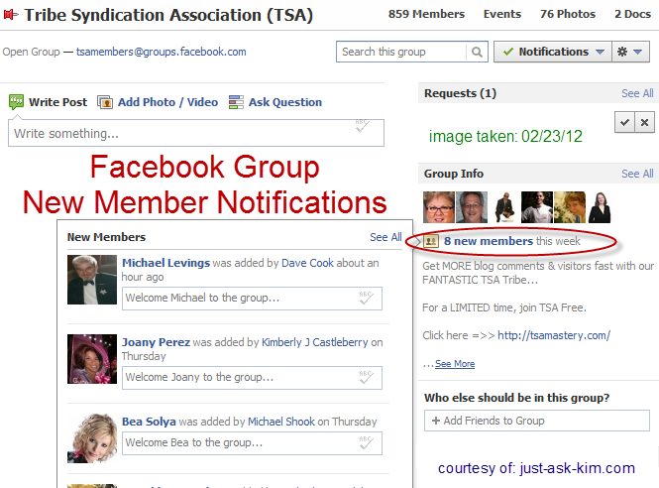Open 8 new members link
The height and width of the screenshot is (488, 659).
[x=489, y=241]
